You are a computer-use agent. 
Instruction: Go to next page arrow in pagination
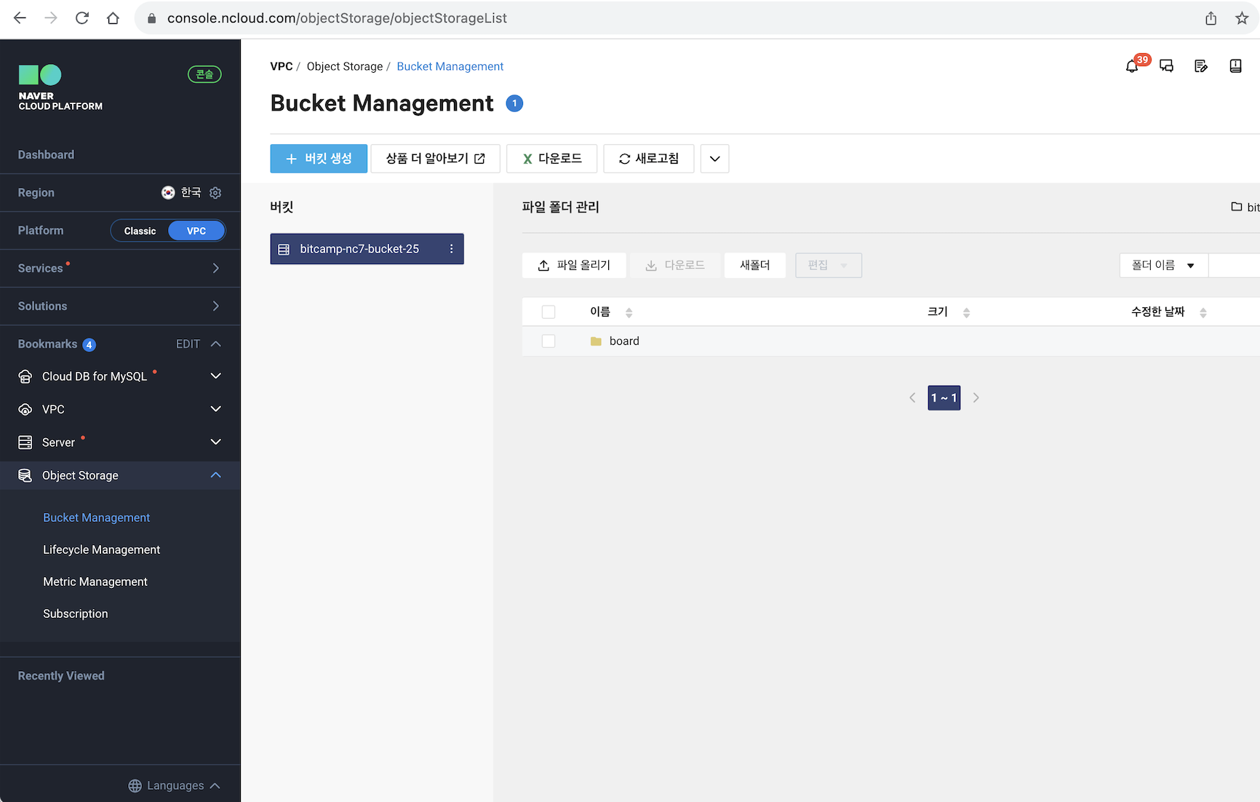pyautogui.click(x=976, y=398)
